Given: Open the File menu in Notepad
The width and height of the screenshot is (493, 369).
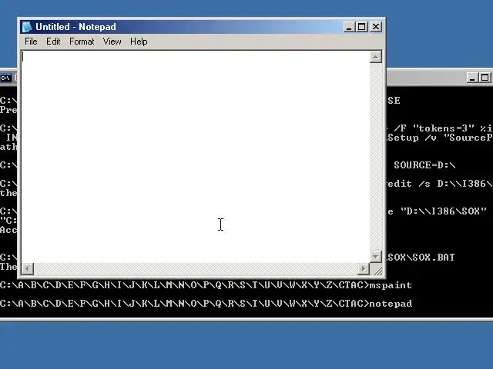Looking at the screenshot, I should tap(31, 42).
